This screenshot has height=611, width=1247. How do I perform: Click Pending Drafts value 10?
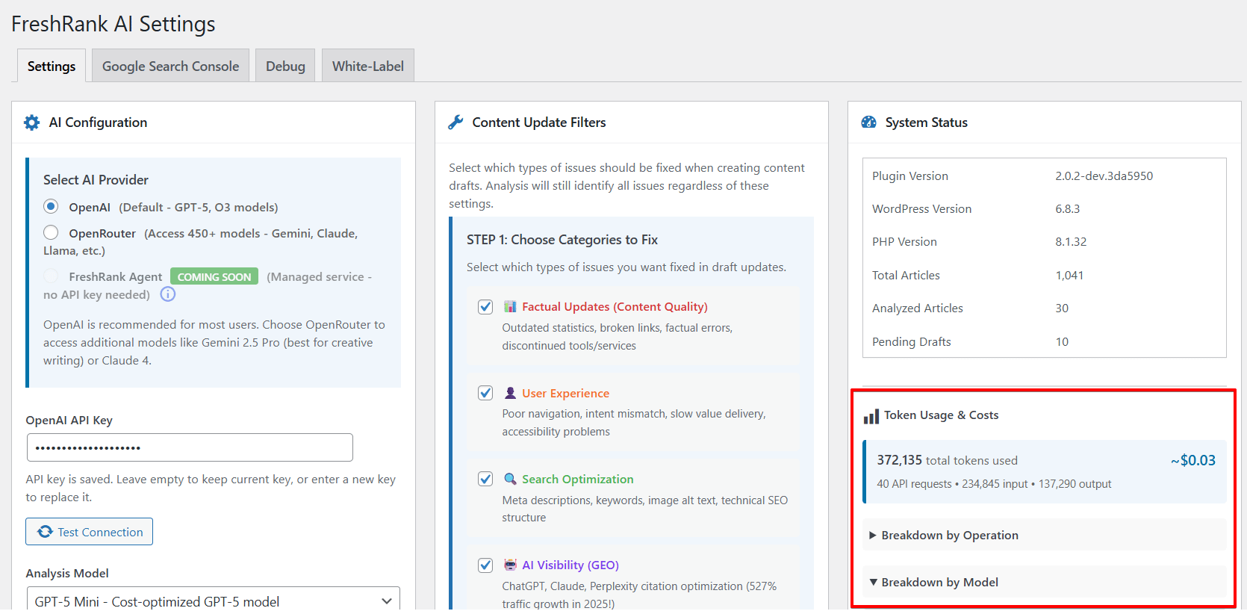(1062, 341)
